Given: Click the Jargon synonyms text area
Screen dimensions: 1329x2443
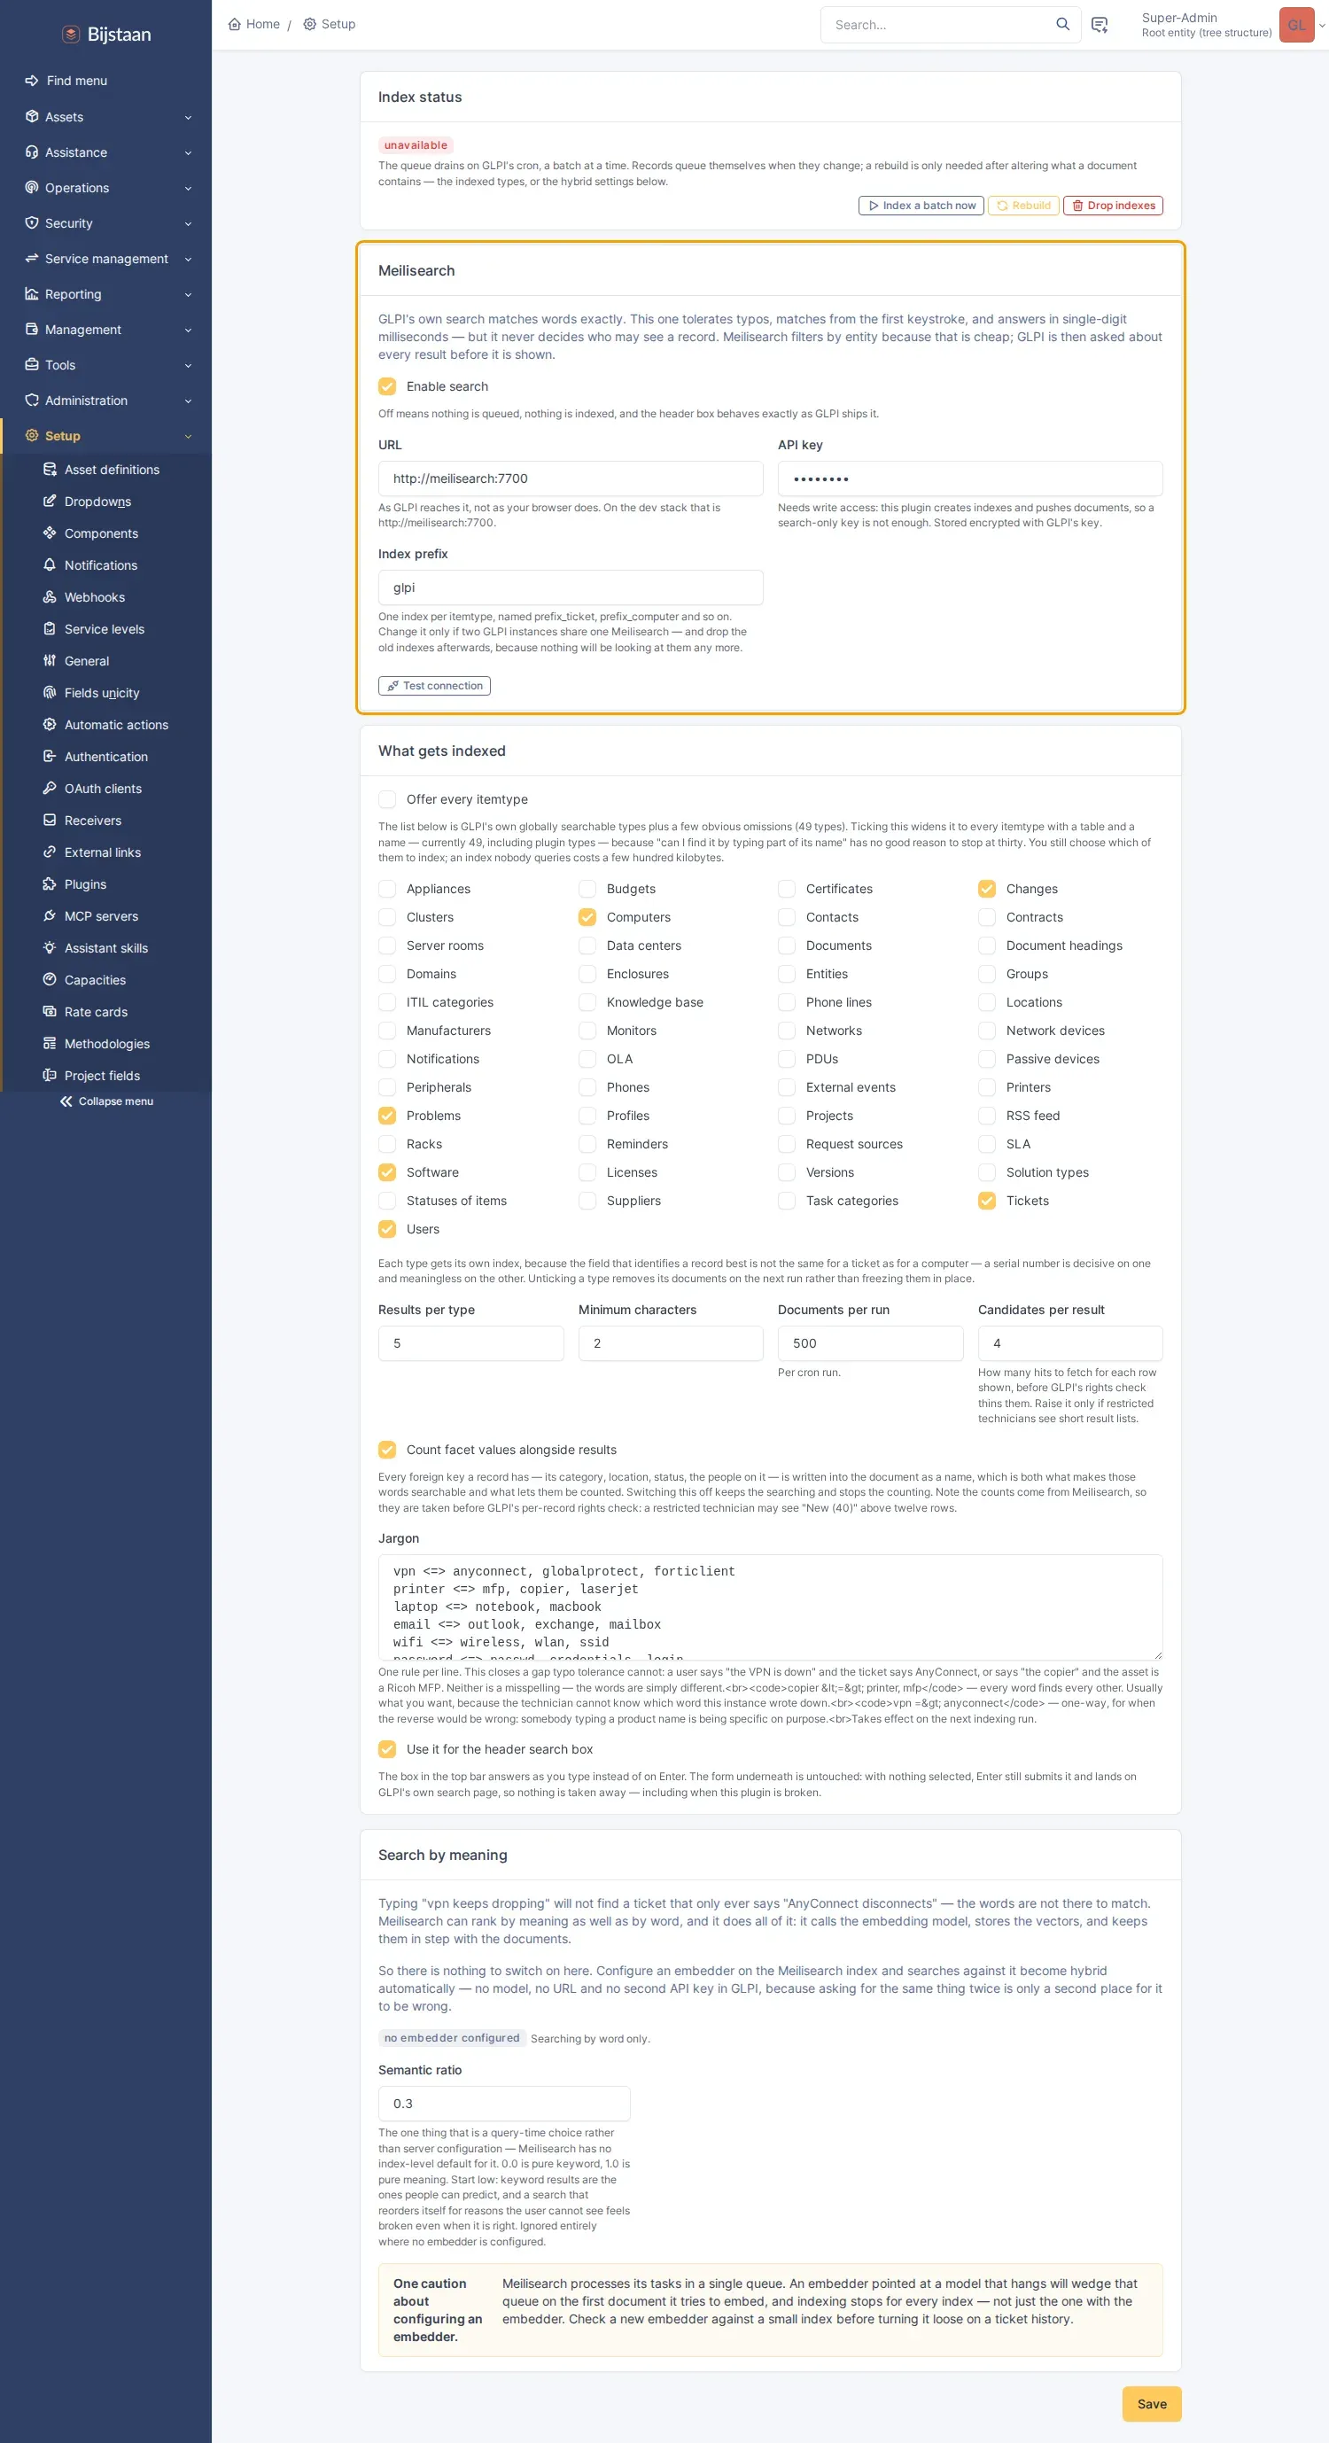Looking at the screenshot, I should (771, 1607).
